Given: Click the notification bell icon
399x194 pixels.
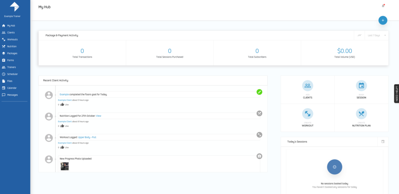Looking at the screenshot, I should [383, 6].
